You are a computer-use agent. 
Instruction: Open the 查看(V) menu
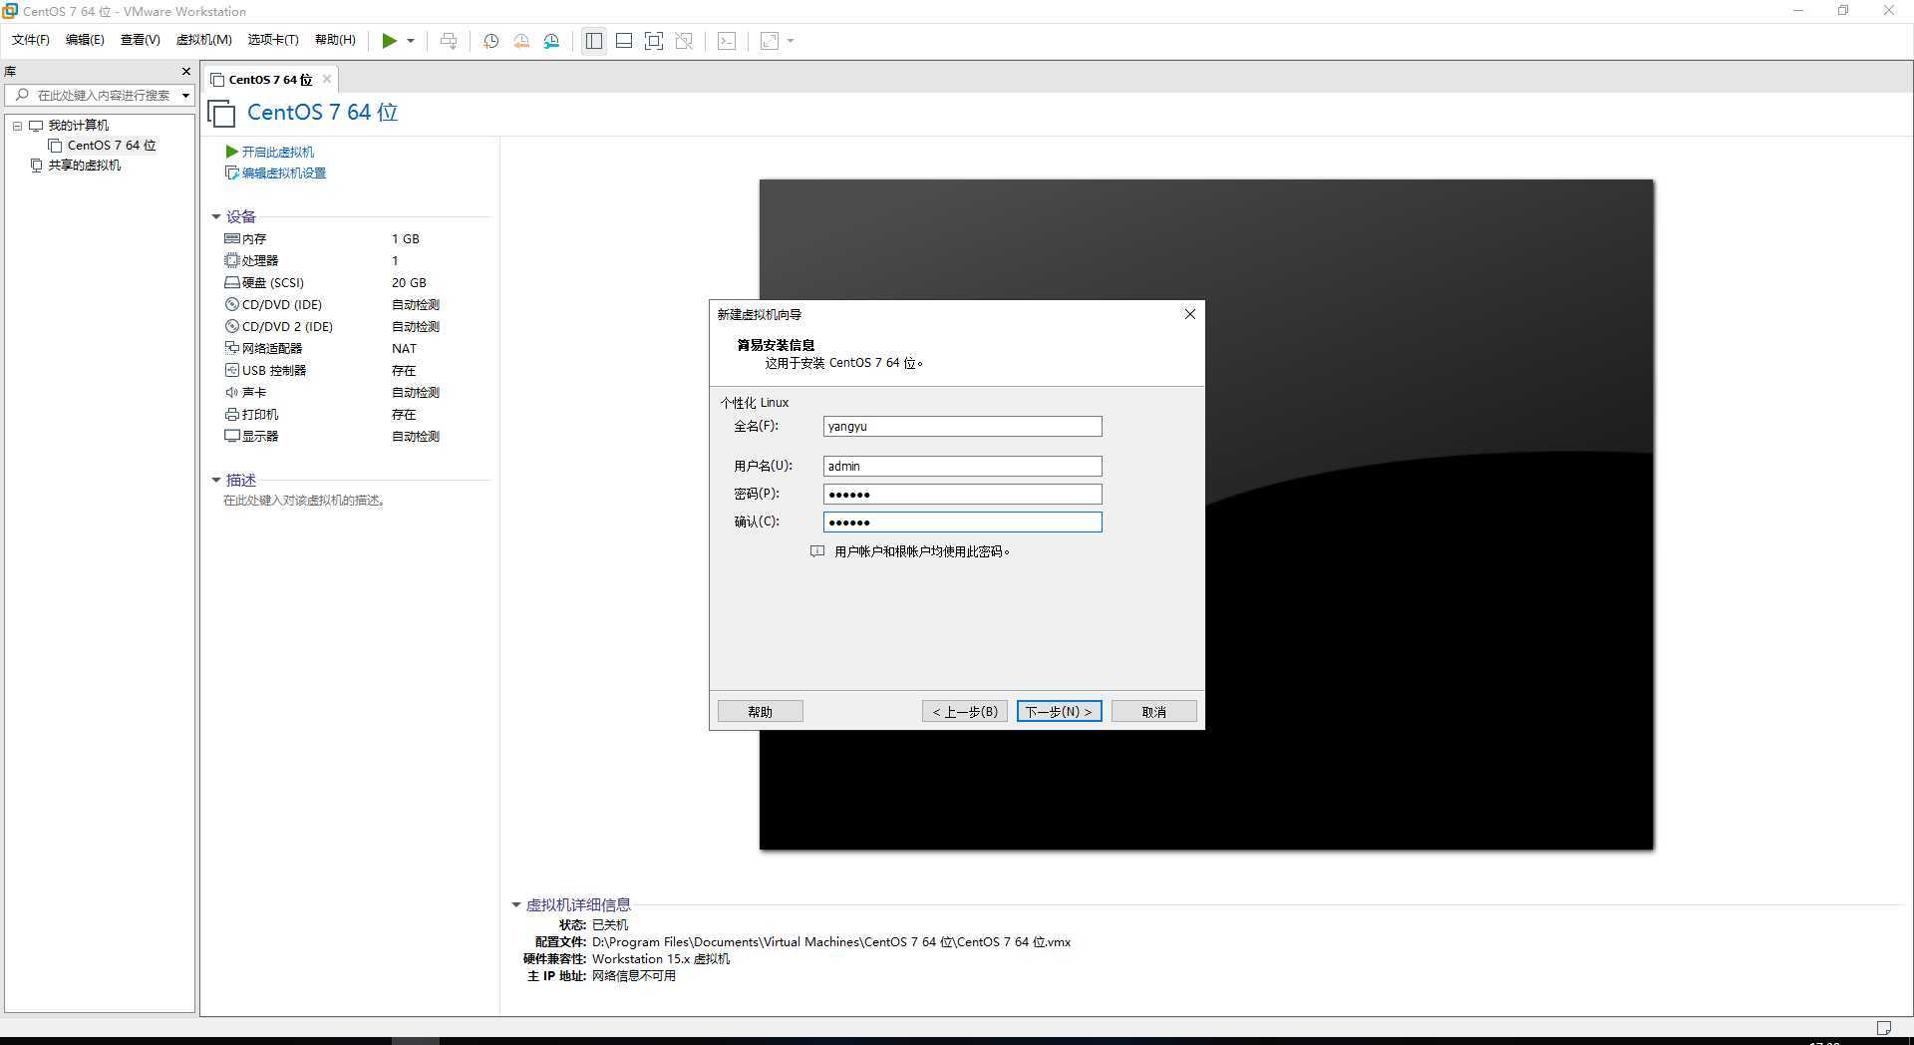[140, 40]
